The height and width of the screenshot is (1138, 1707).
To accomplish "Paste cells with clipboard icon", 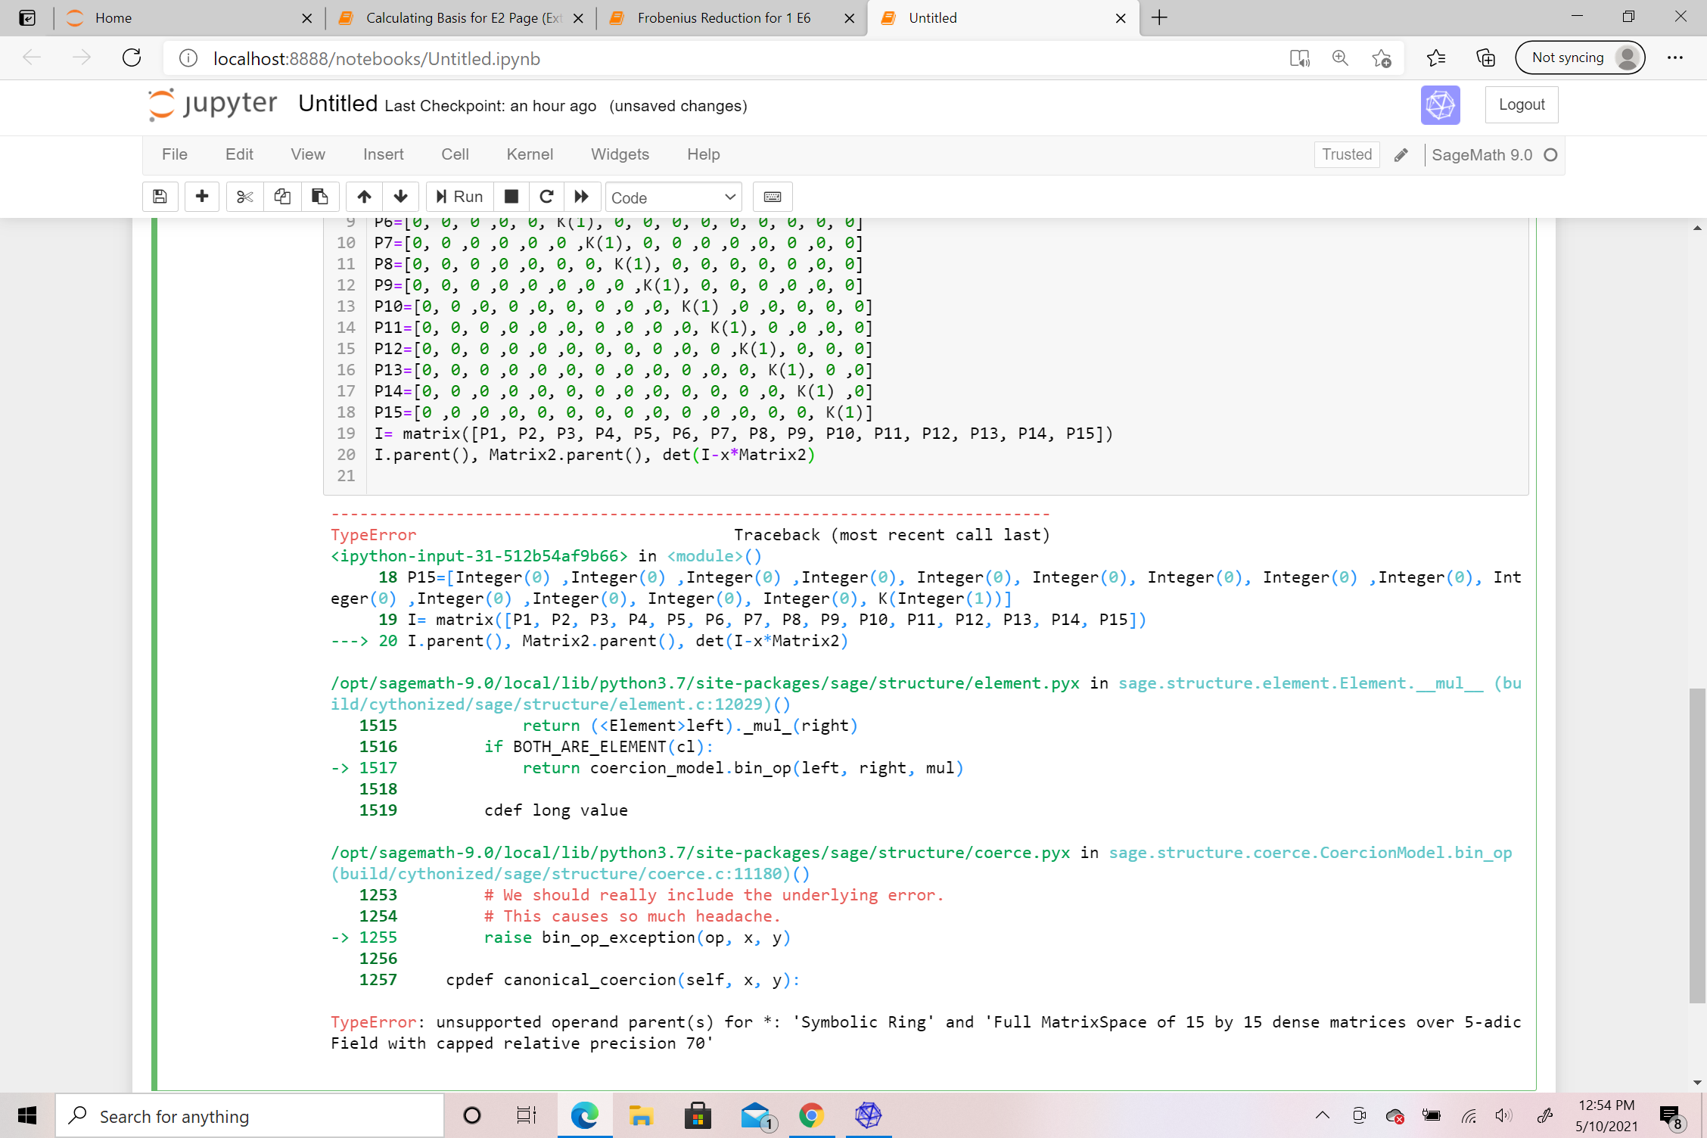I will [x=319, y=197].
